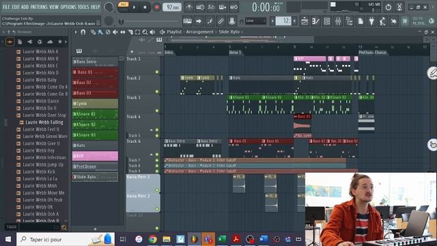The height and width of the screenshot is (246, 437).
Task: Mute Varia Perc 1 with its green dot
Action: [x=157, y=190]
